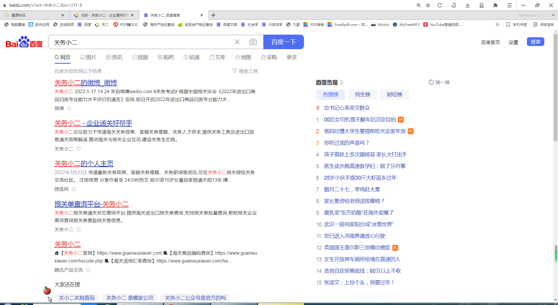Open 百度文库 bookmark
Image resolution: width=558 pixels, height=305 pixels.
(x=227, y=24)
